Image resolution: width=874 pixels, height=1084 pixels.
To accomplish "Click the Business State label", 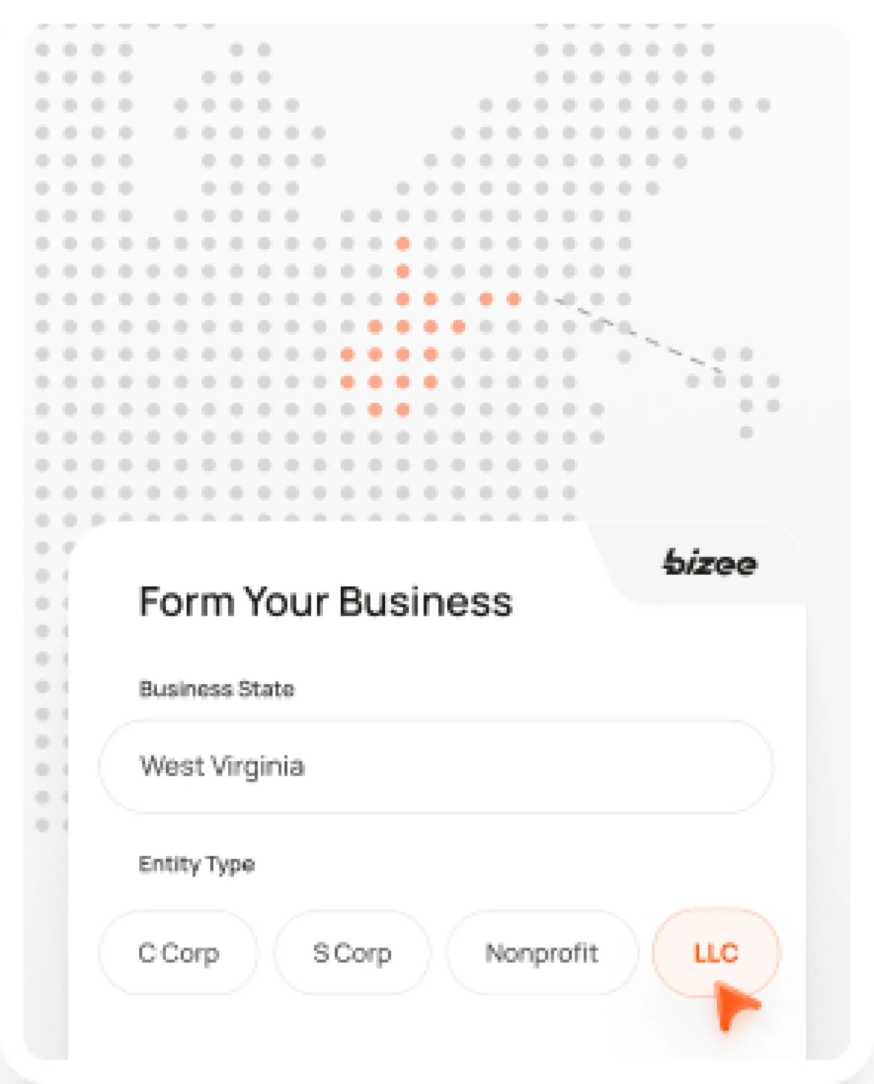I will (216, 689).
